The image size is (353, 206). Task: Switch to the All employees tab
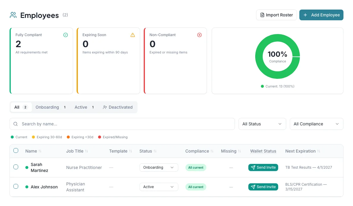[21, 107]
